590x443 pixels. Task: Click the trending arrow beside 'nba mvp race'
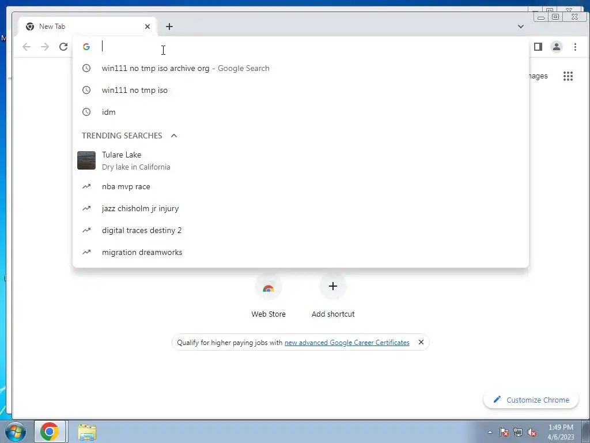(86, 186)
